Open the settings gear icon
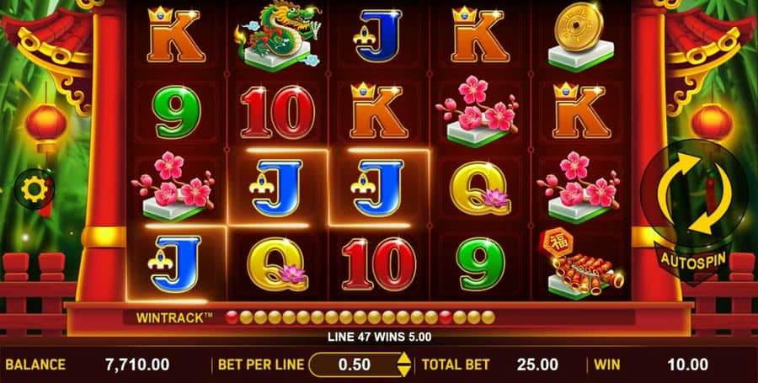 coord(34,189)
